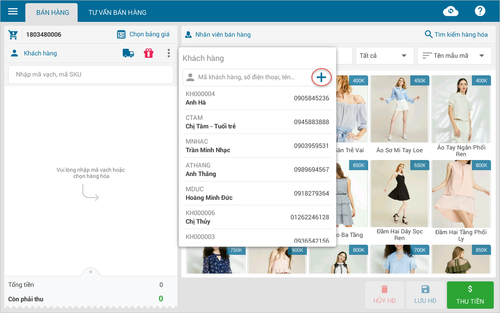500x313 pixels.
Task: Open the three-dot more options menu
Action: click(x=168, y=53)
